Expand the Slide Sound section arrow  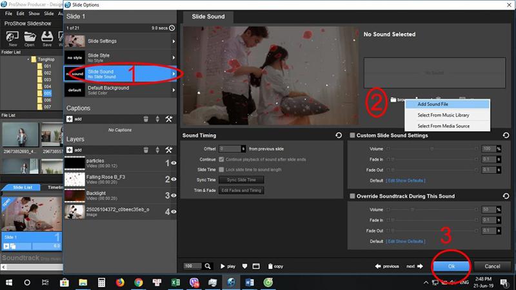pyautogui.click(x=174, y=73)
